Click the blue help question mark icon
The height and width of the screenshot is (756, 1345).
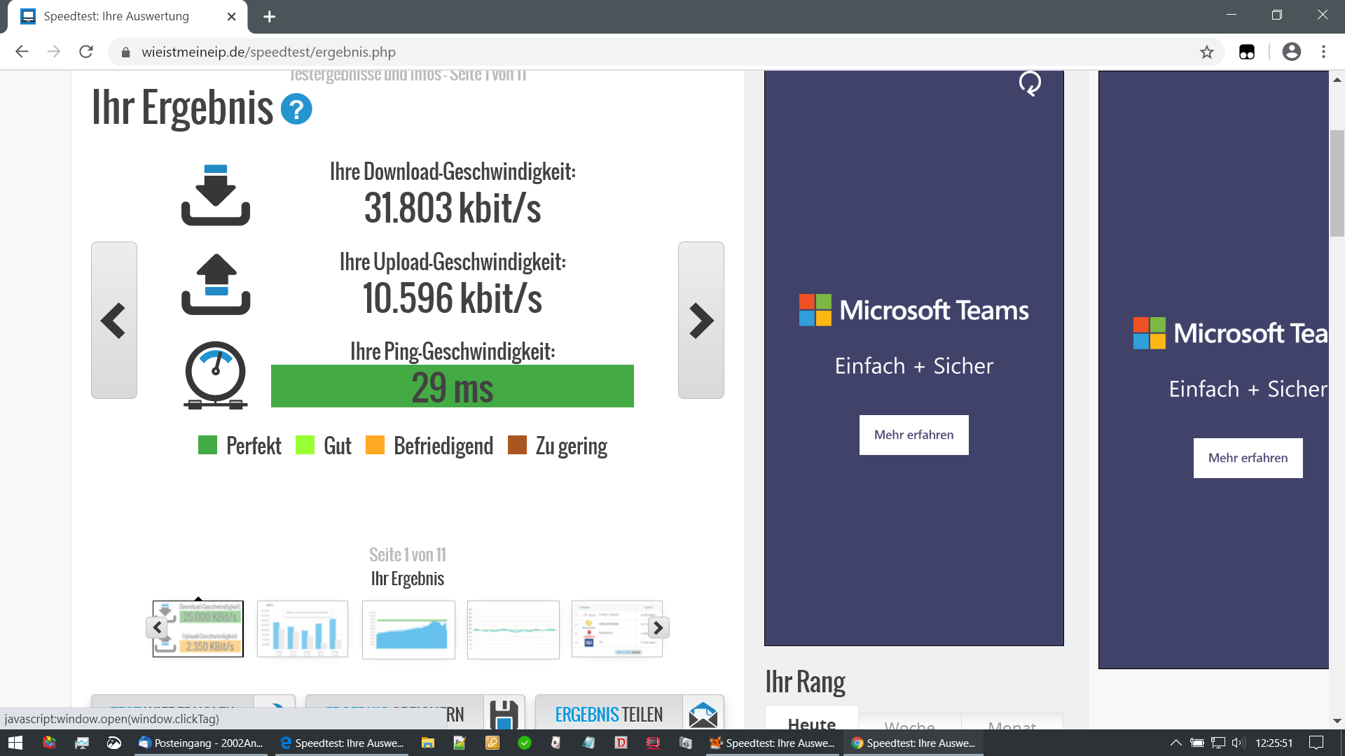[296, 109]
